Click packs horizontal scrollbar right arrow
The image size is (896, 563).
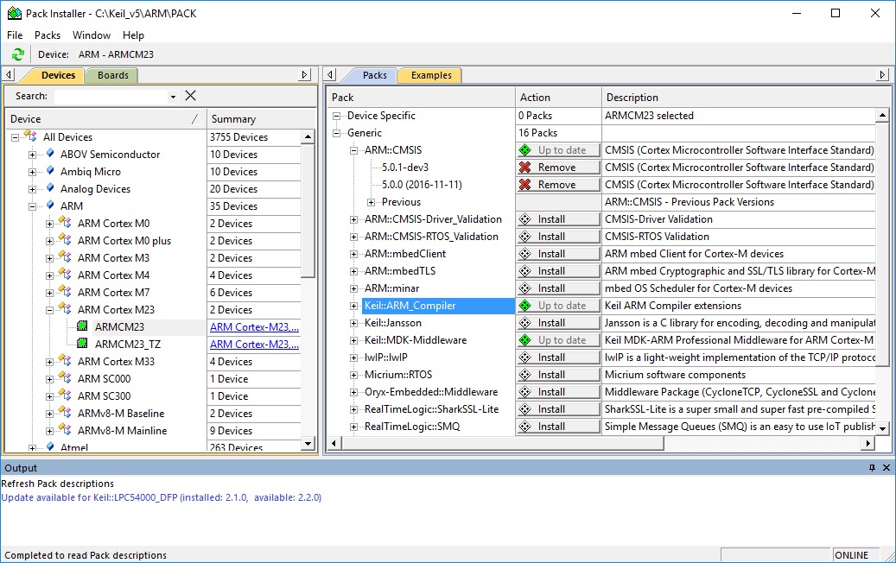coord(868,443)
